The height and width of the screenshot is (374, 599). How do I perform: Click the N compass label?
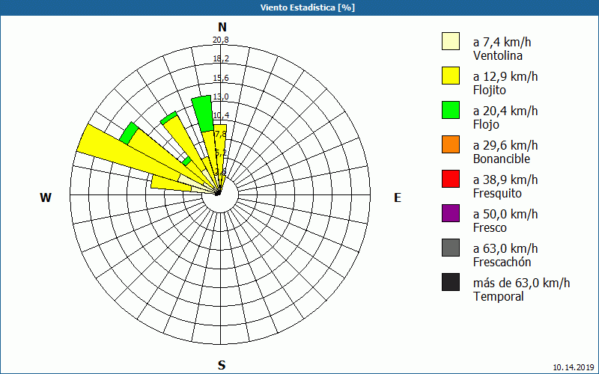tap(222, 27)
